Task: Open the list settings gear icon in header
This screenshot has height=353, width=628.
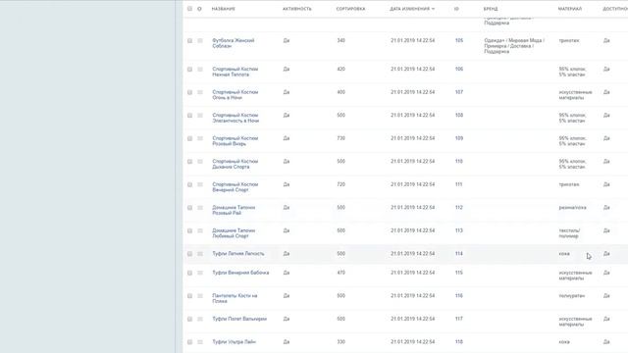Action: (199, 9)
